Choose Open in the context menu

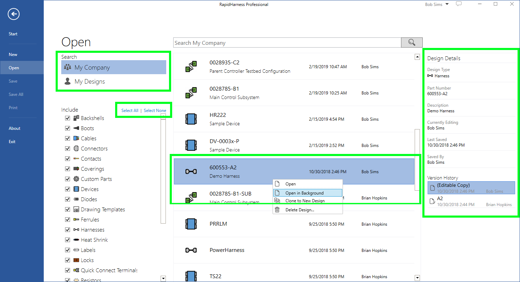[x=308, y=184]
